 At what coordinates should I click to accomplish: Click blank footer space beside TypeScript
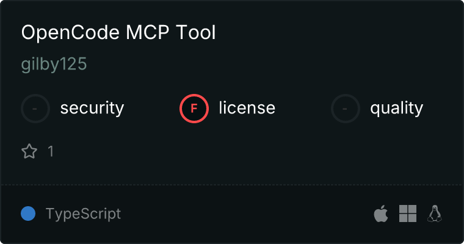pyautogui.click(x=245, y=214)
